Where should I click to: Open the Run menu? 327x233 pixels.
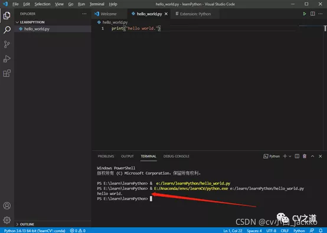click(x=81, y=4)
